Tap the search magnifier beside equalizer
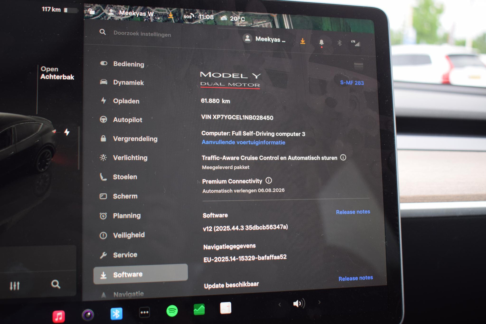 pyautogui.click(x=56, y=284)
